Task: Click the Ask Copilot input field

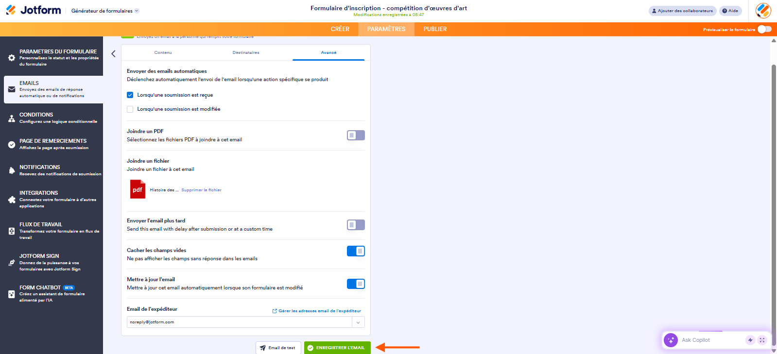Action: pyautogui.click(x=711, y=340)
